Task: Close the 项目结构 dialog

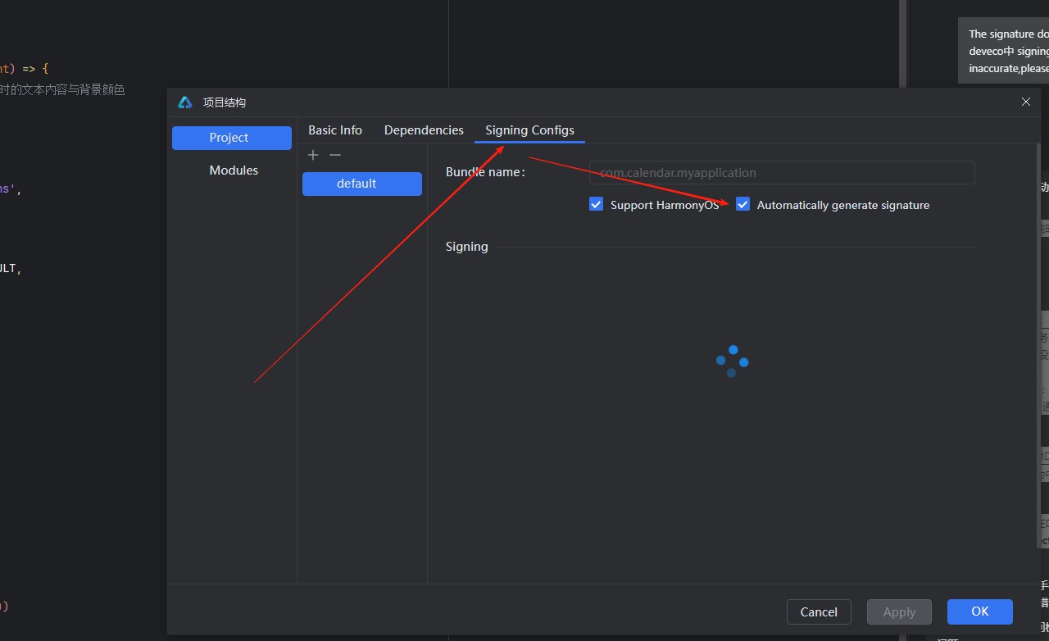Action: point(1026,102)
